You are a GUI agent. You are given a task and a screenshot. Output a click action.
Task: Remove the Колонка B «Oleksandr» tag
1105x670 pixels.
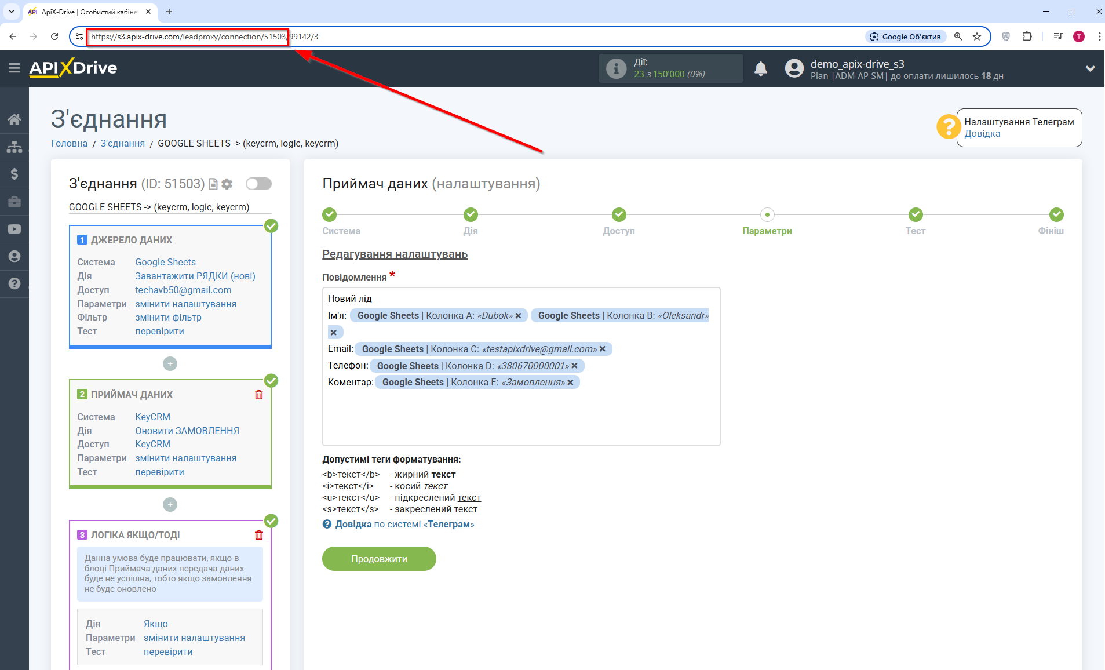(333, 333)
